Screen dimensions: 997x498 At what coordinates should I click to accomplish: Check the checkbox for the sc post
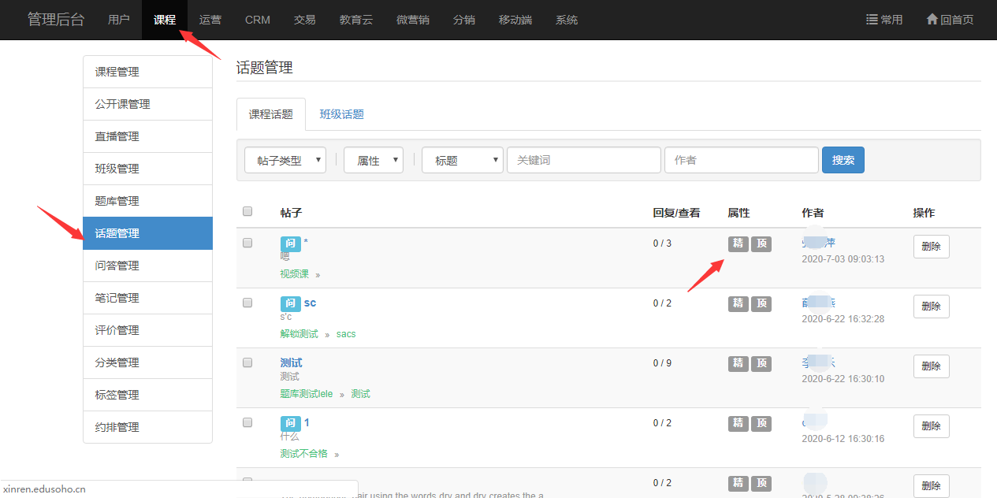coord(247,303)
